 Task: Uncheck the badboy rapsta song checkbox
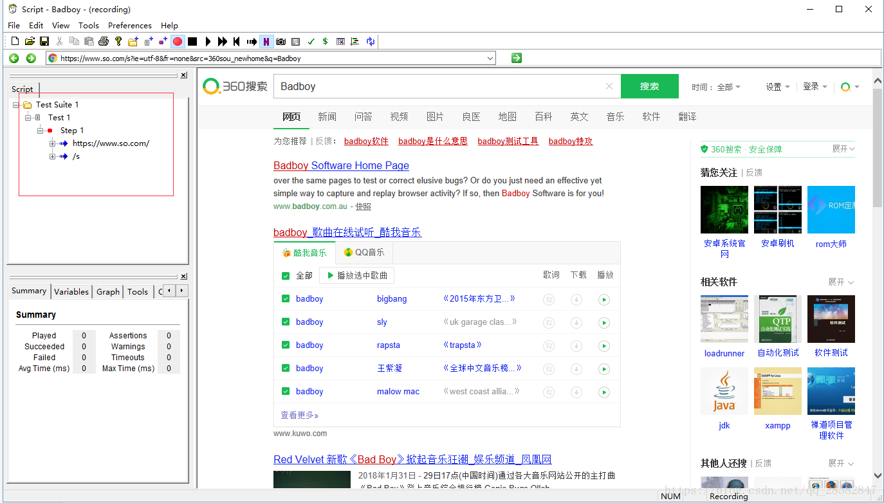click(286, 345)
